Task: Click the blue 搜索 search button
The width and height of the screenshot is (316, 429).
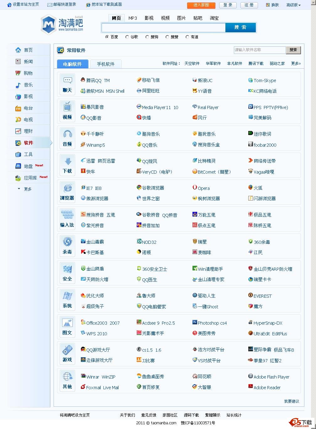Action: (240, 28)
